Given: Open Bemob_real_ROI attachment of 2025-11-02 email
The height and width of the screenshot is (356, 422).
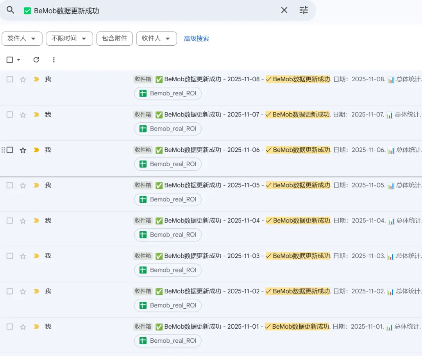Looking at the screenshot, I should [168, 306].
